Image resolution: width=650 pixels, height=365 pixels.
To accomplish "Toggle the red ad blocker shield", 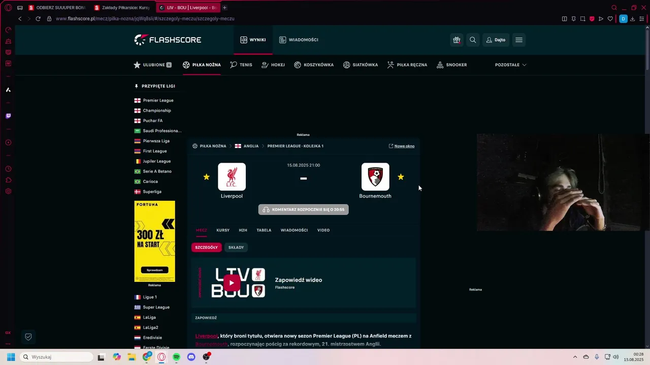I will (592, 19).
